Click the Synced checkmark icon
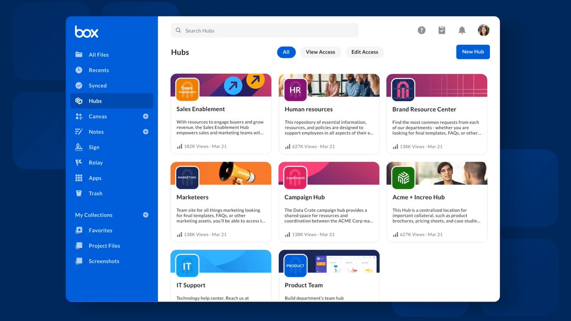The image size is (571, 321). click(79, 86)
